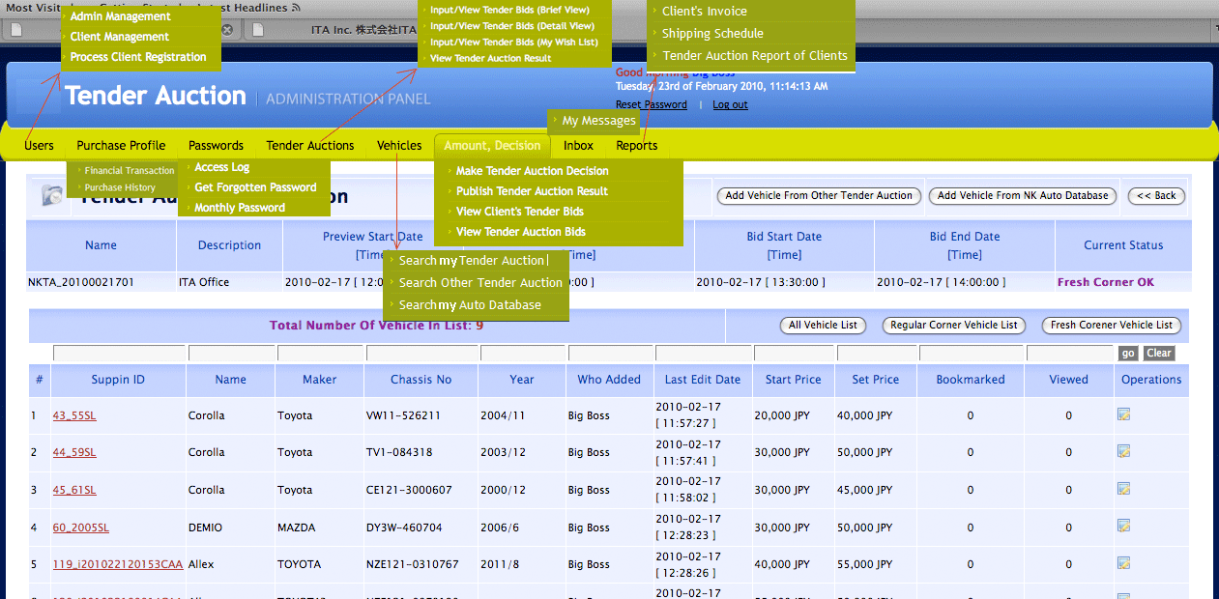
Task: Show the Regular Corner Vehicle List
Action: point(953,326)
